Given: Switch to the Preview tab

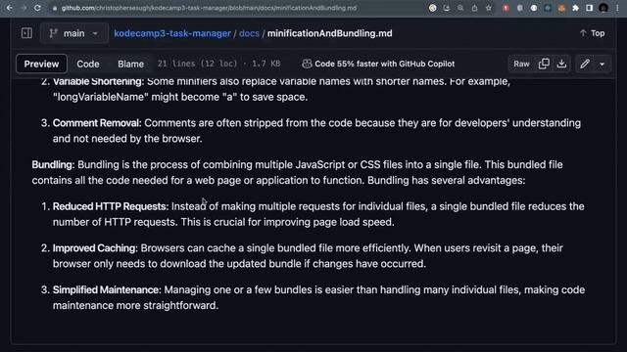Looking at the screenshot, I should pos(41,64).
